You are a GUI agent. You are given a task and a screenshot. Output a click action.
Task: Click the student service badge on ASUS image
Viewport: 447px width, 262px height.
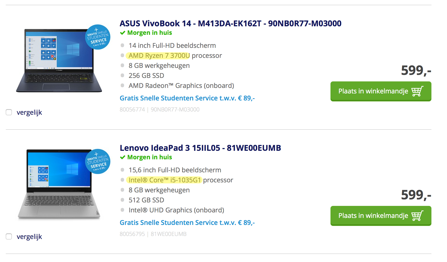tap(98, 37)
